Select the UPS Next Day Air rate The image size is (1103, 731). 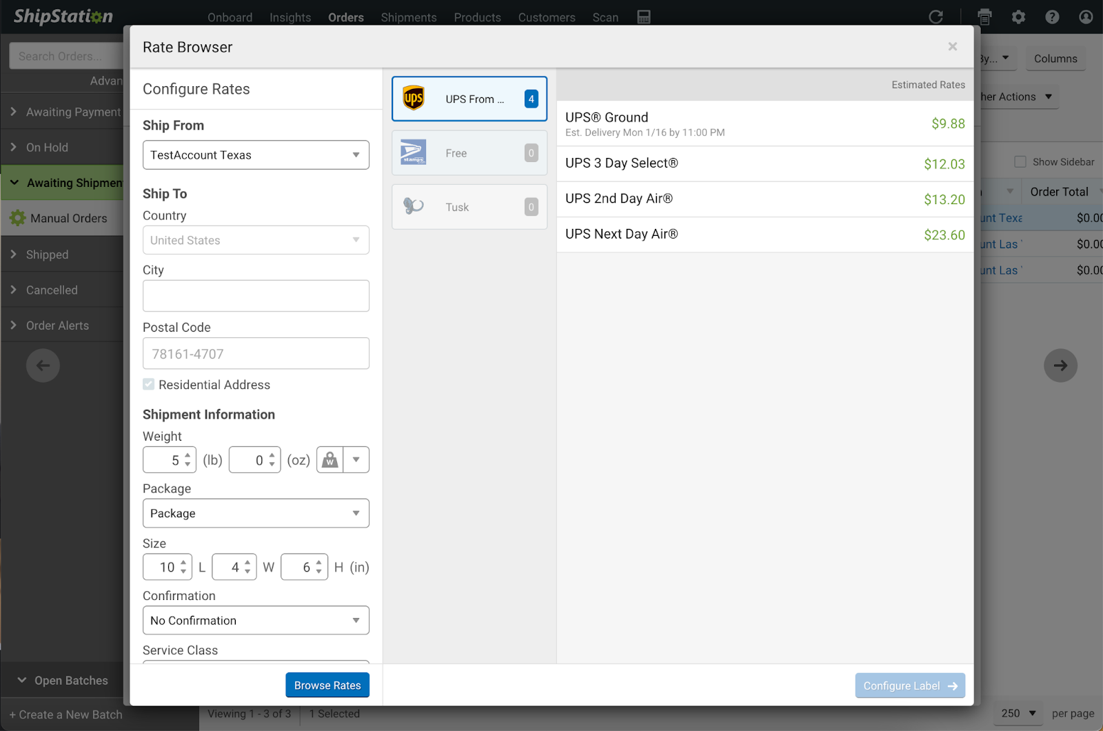(765, 234)
